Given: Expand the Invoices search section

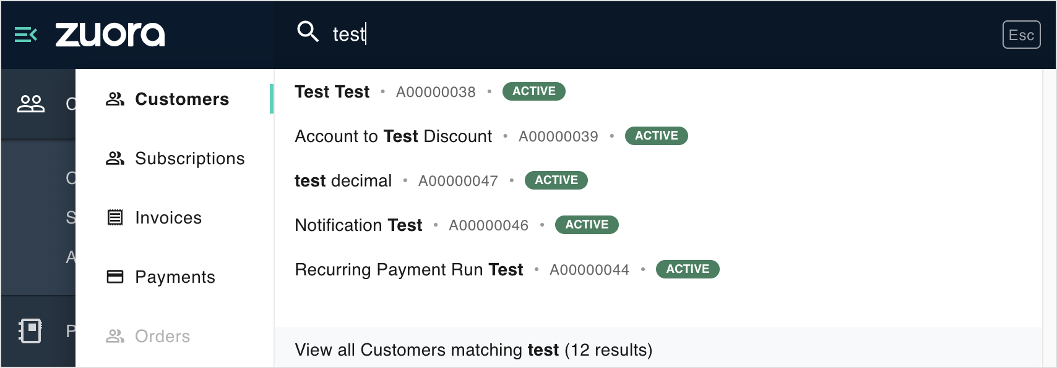Looking at the screenshot, I should click(x=168, y=217).
